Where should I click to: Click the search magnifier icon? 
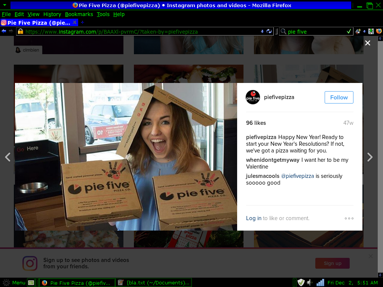click(284, 31)
